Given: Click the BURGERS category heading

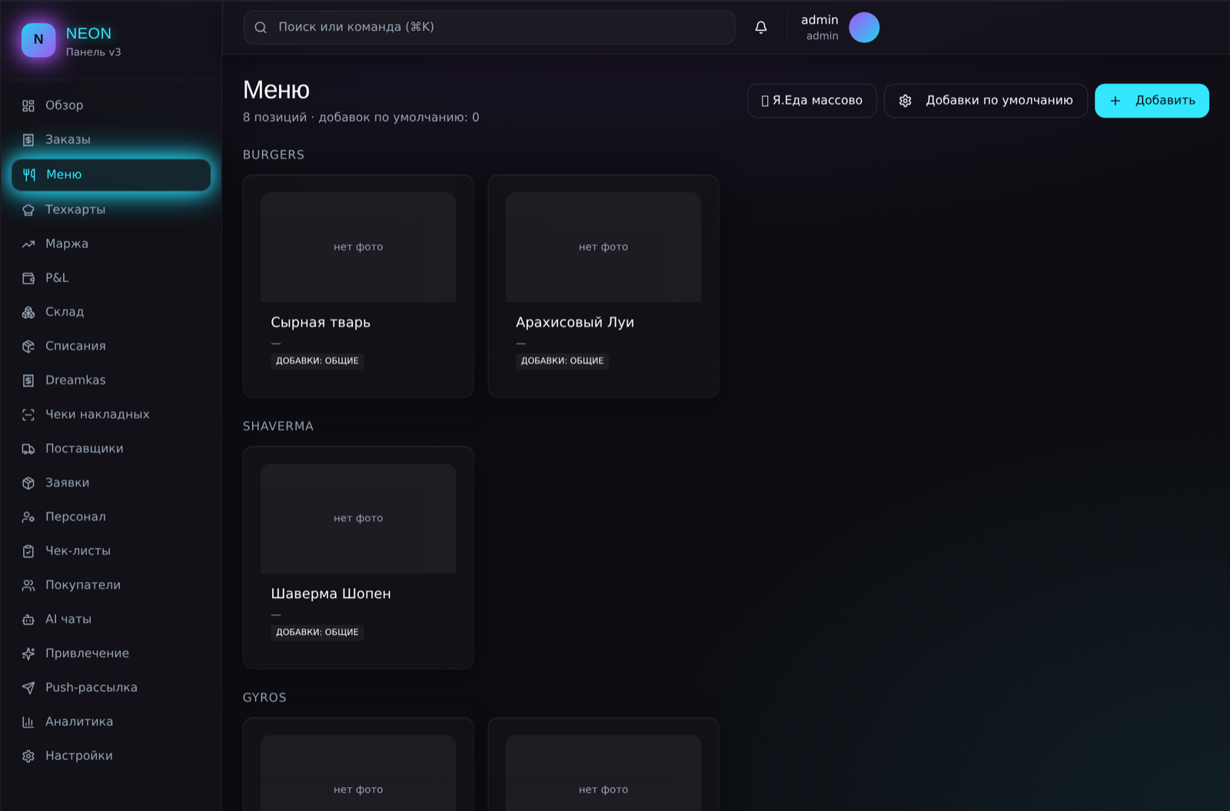Looking at the screenshot, I should [x=274, y=155].
